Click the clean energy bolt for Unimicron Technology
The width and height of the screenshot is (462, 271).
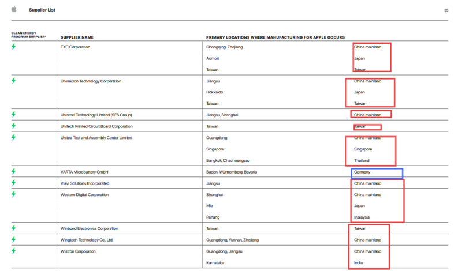click(x=13, y=81)
